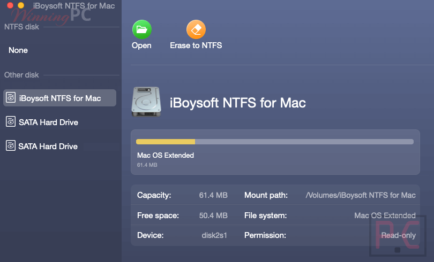
Task: Click the "Capacity:" label
Action: tap(154, 195)
